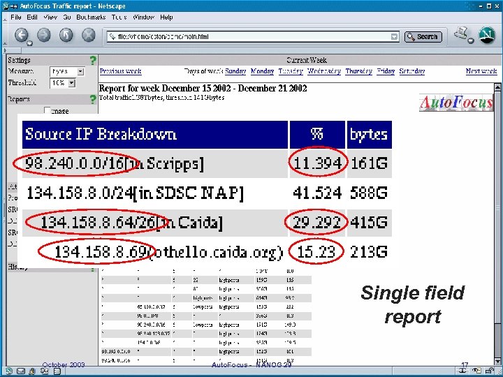Image resolution: width=503 pixels, height=377 pixels.
Task: Expand the URL bar history dropdown arrow
Action: pos(394,37)
